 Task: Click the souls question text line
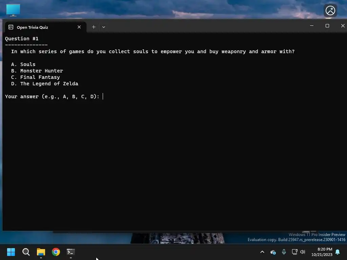153,51
